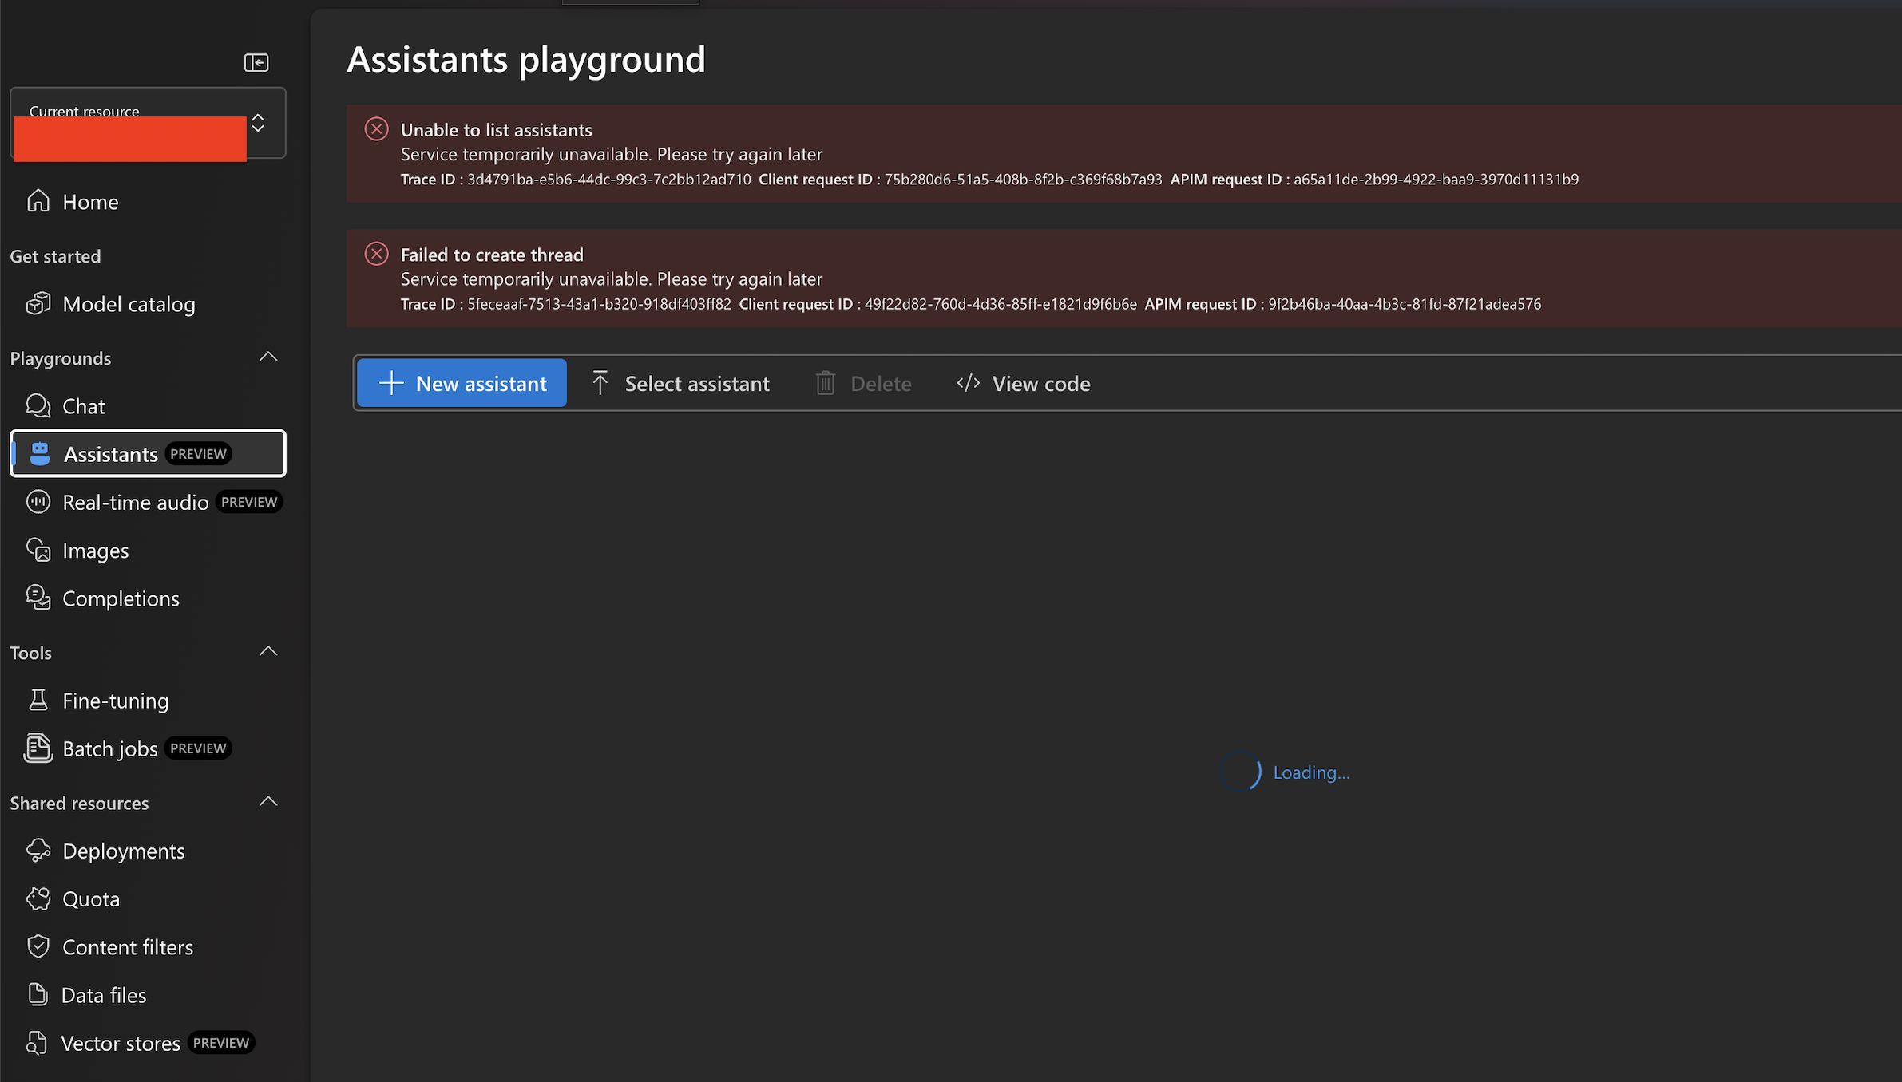
Task: Open the Images playground icon
Action: coord(38,550)
